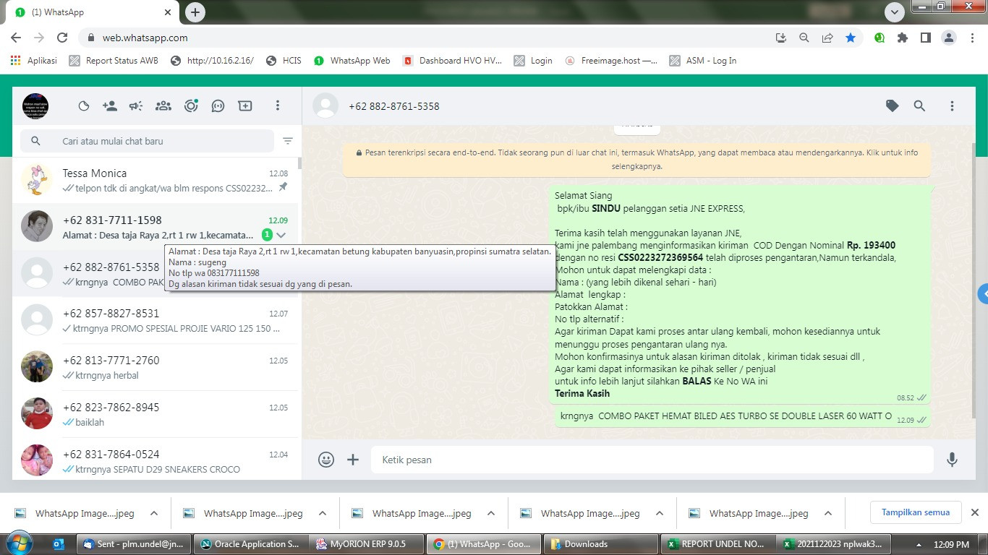Open the WhatsApp Status icon
Viewport: 988px width, 555px height.
coord(84,106)
